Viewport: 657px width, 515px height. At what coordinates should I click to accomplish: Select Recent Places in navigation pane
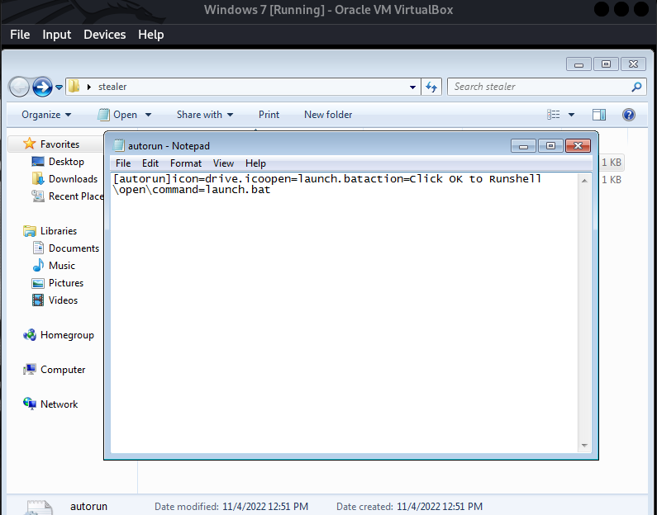point(76,196)
